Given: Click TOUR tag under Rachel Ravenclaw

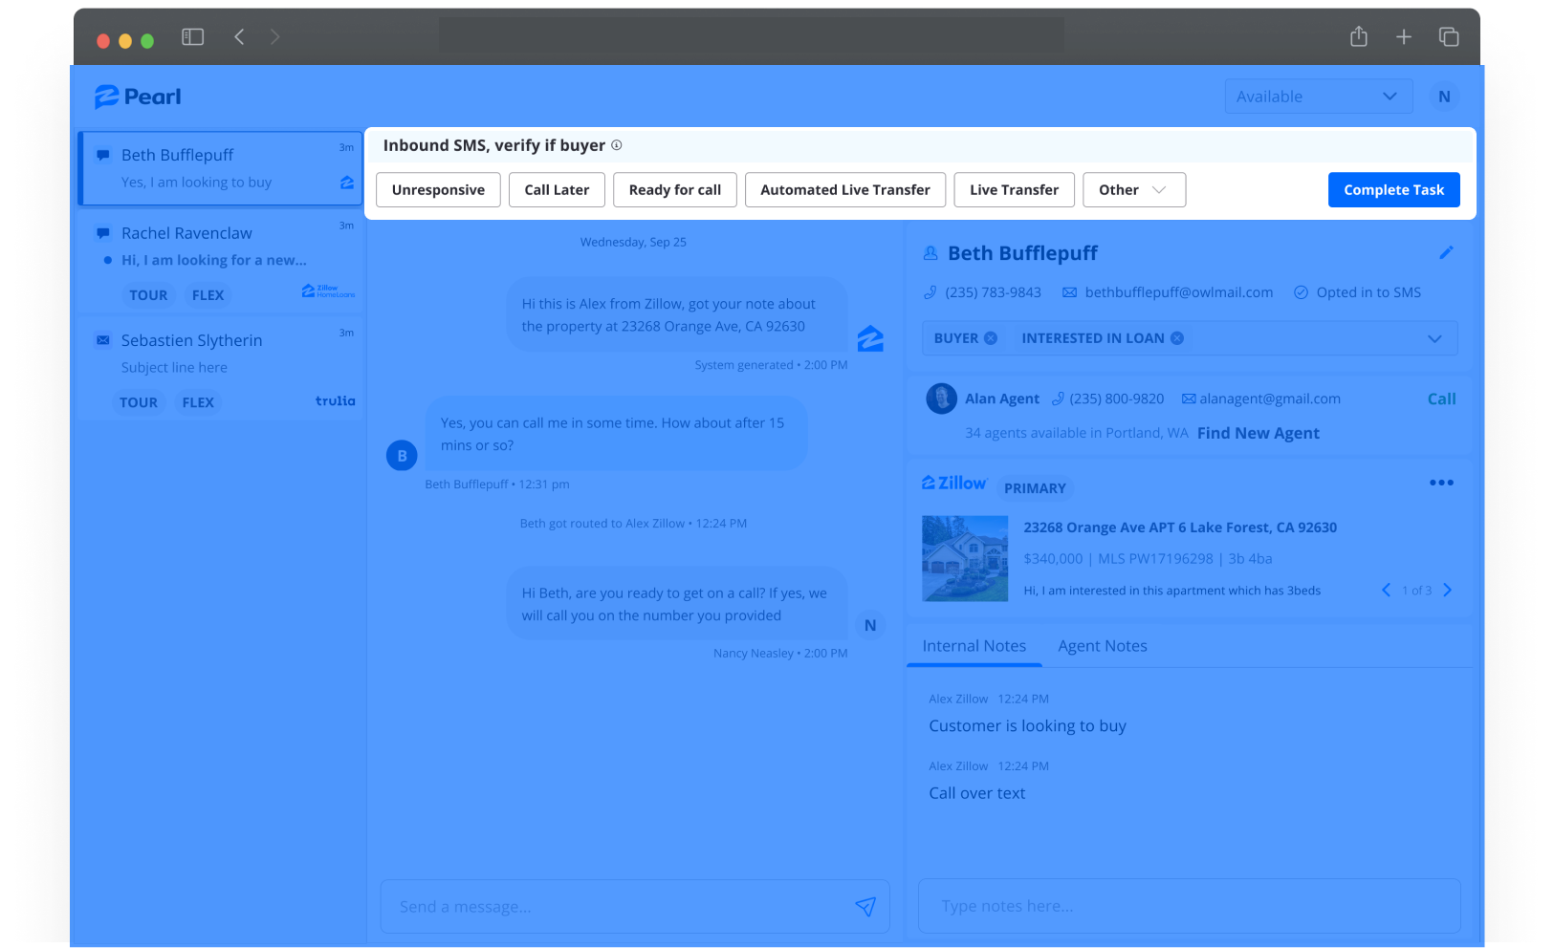Looking at the screenshot, I should tap(148, 295).
